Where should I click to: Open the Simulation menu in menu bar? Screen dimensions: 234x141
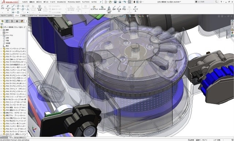[61, 2]
